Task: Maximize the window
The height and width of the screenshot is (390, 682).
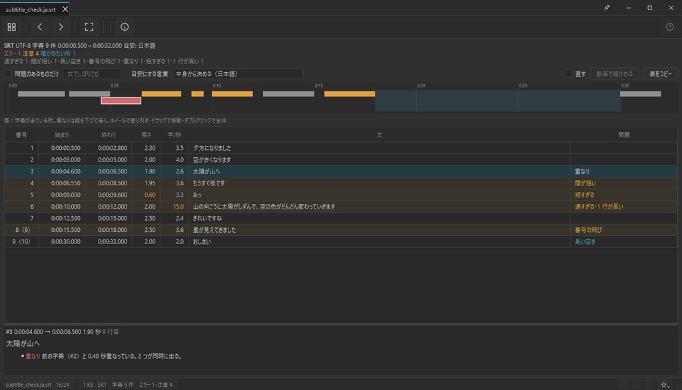Action: tap(649, 8)
